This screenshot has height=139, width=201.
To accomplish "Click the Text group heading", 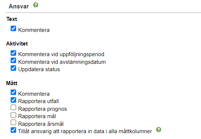I will (12, 19).
